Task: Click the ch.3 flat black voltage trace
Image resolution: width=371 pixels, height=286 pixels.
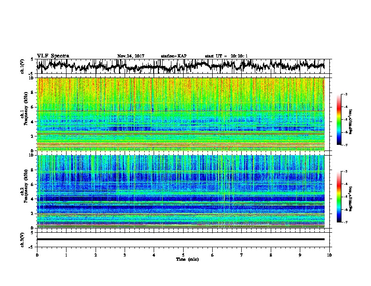Action: (180, 239)
